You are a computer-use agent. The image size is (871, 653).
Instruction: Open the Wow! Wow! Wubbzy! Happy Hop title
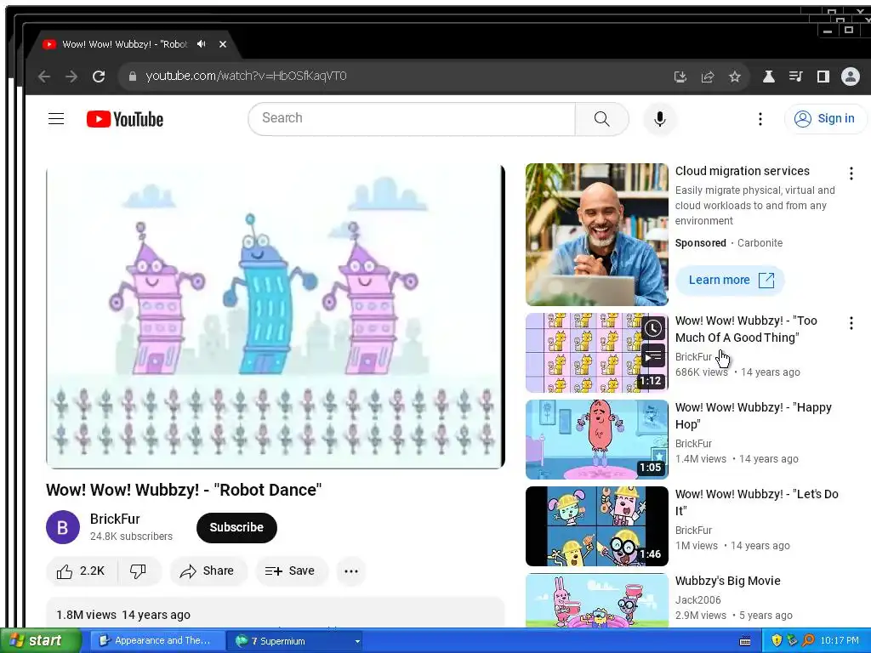754,415
